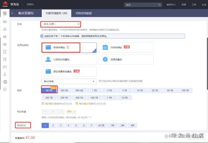
Task: Select the 标准存储包 package type
Action: click(69, 48)
